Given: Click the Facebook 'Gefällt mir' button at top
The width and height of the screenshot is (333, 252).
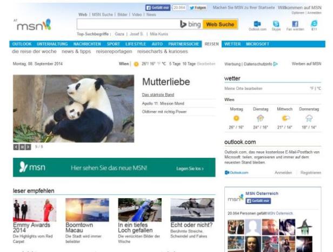Looking at the screenshot, I should 158,8.
